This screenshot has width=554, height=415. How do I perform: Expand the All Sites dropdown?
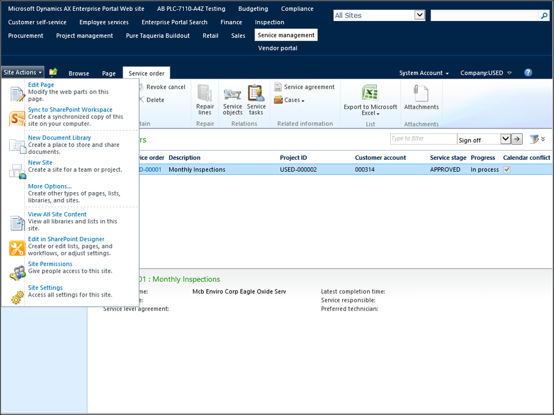420,15
